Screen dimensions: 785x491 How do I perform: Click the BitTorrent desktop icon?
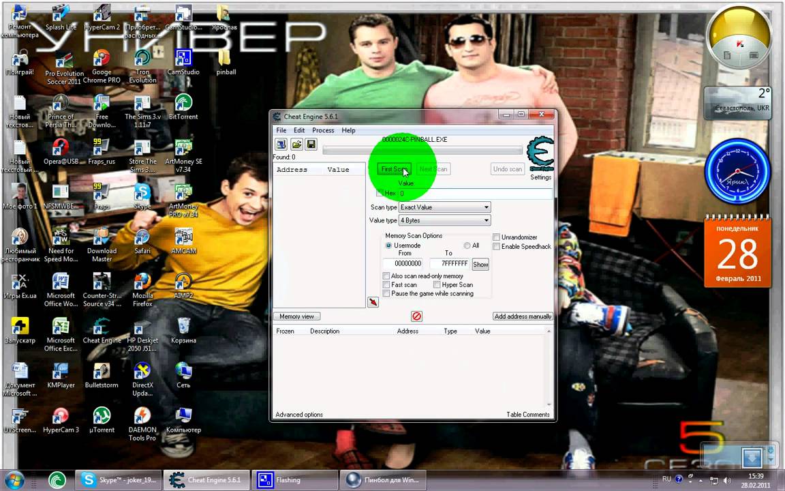tap(183, 106)
